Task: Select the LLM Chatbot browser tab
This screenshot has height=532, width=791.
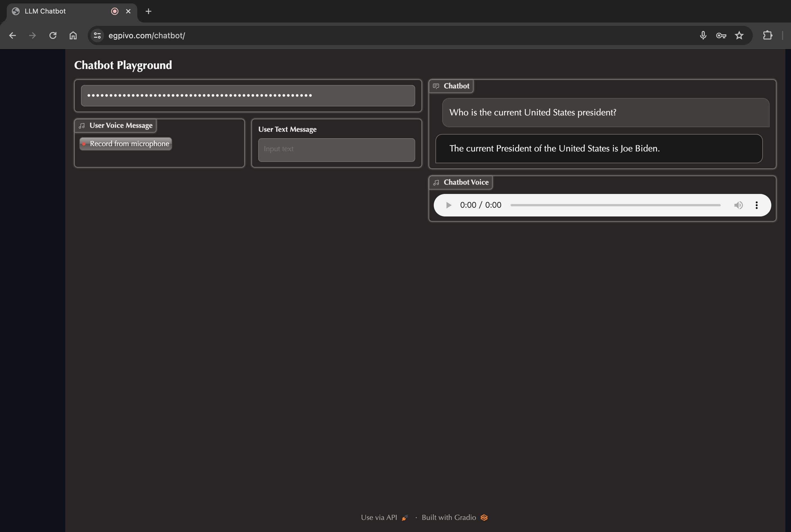Action: coord(45,11)
